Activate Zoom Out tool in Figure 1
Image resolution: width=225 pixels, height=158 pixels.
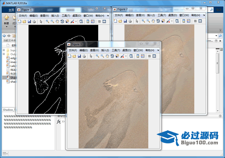(52, 21)
